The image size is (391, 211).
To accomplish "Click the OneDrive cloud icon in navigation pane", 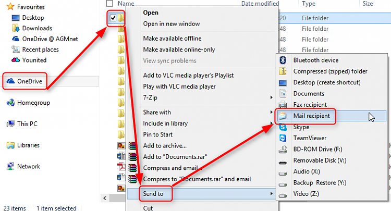I will 10,81.
